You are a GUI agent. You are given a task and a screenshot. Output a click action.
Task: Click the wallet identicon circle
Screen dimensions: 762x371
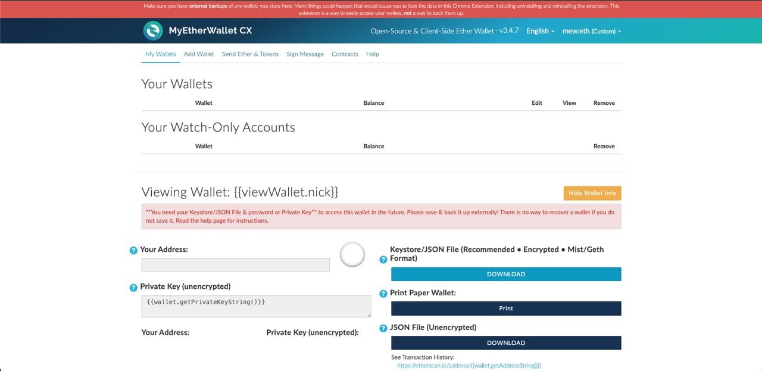pyautogui.click(x=352, y=254)
